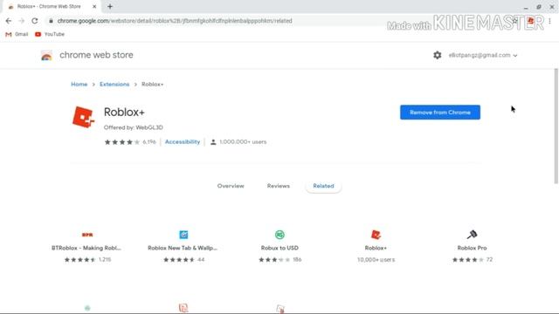Screen dimensions: 559x314
Task: Go back with the browser back arrow
Action: pos(9,21)
